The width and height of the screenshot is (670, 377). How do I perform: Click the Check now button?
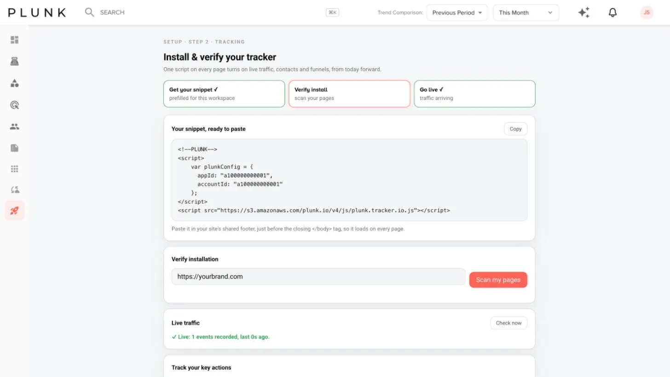coord(508,323)
